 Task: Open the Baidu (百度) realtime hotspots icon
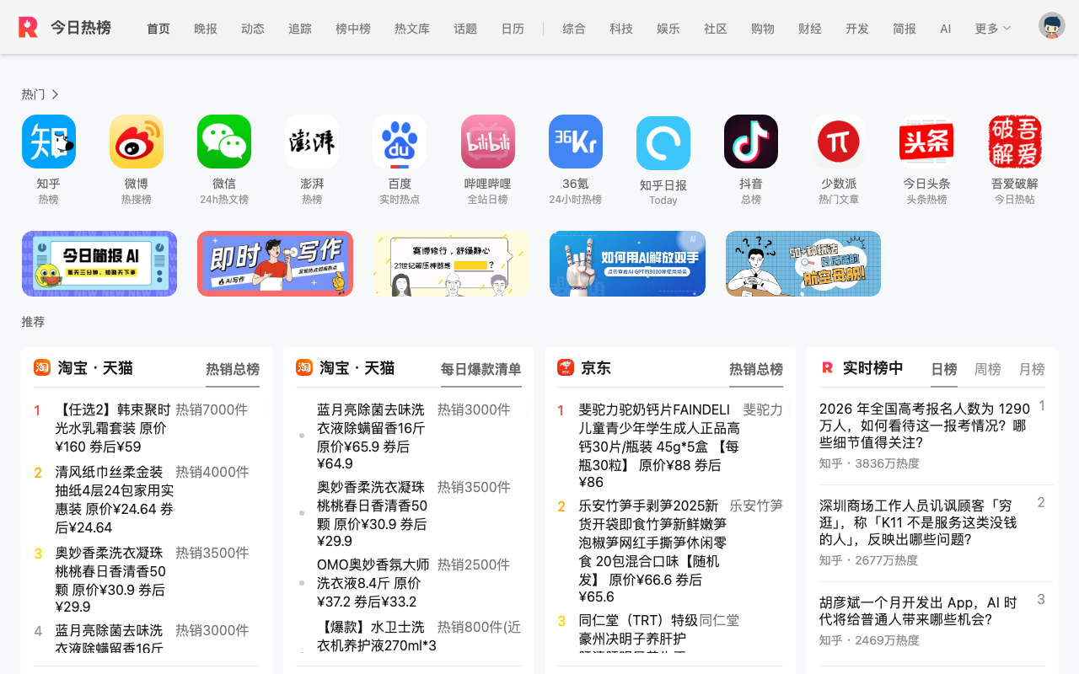pyautogui.click(x=400, y=142)
